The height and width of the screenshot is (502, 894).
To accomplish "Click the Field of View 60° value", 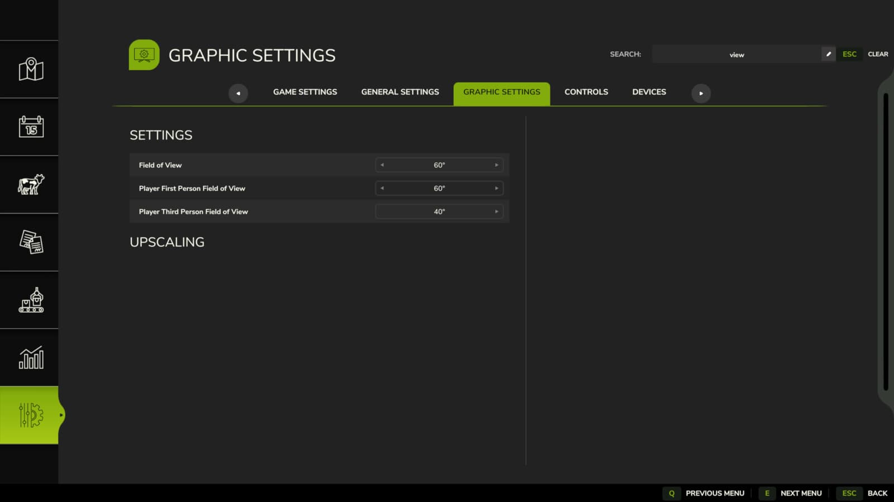I will click(439, 165).
